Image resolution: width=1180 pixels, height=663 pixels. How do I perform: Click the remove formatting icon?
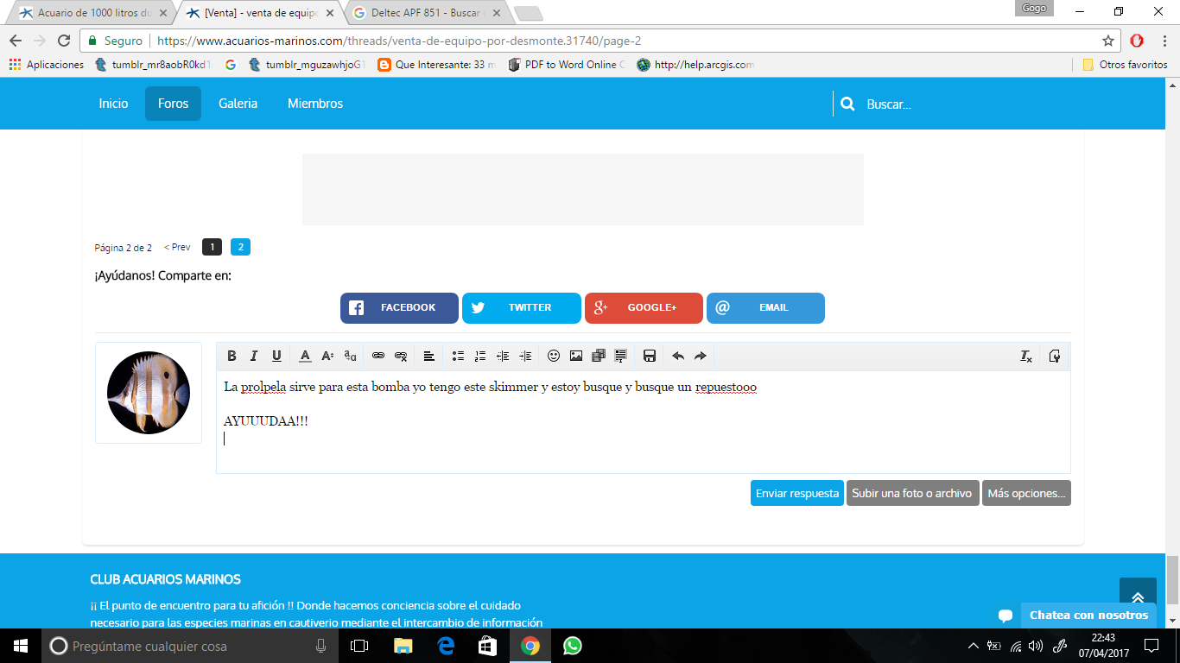pyautogui.click(x=1026, y=356)
